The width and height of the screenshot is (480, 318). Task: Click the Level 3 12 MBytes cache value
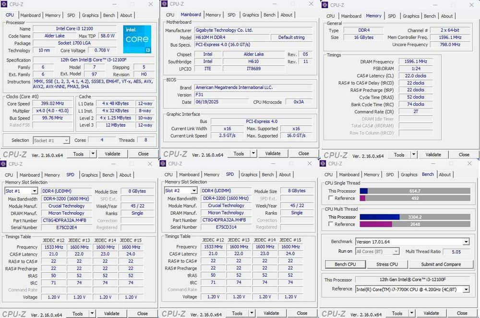[115, 125]
